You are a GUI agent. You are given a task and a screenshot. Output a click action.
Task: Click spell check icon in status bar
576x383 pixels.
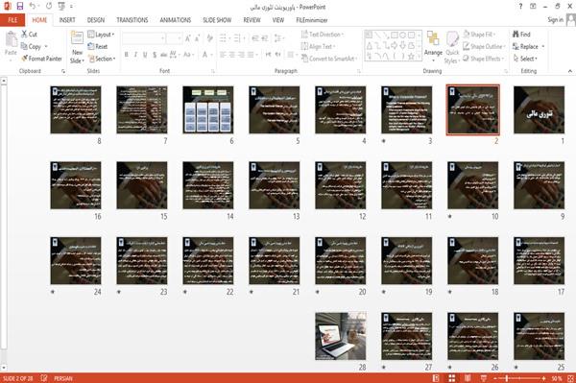(44, 378)
